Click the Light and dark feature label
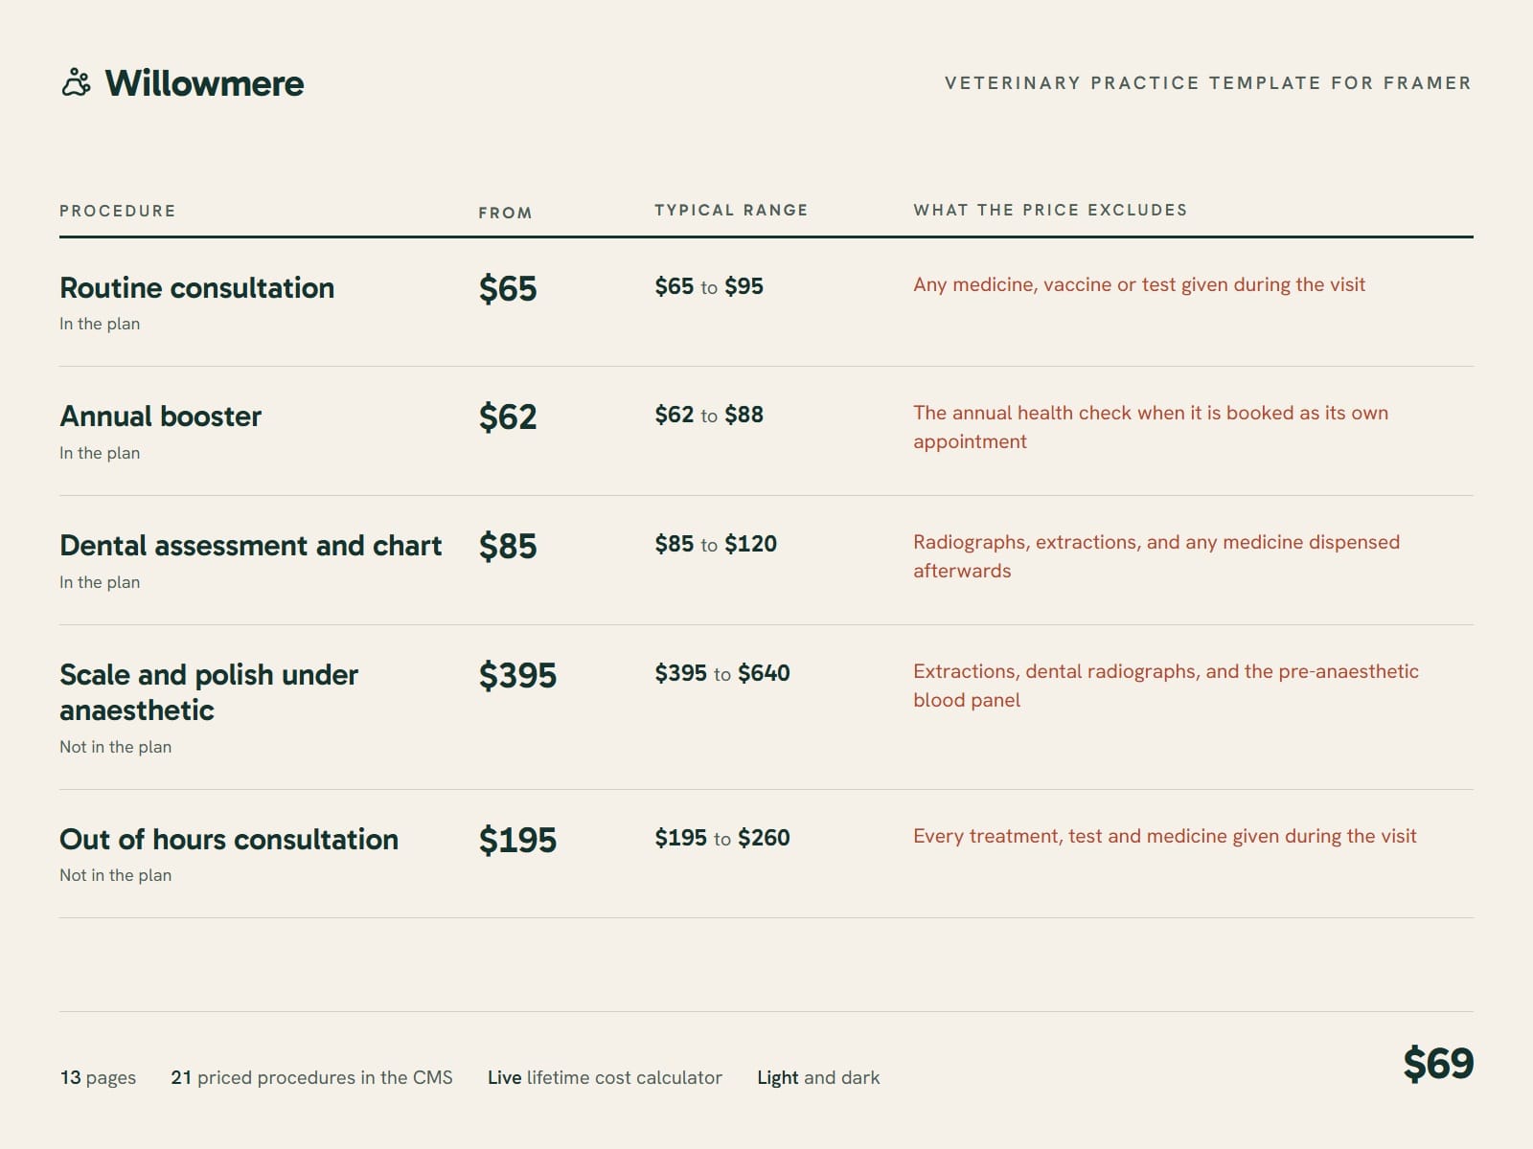 [x=818, y=1077]
